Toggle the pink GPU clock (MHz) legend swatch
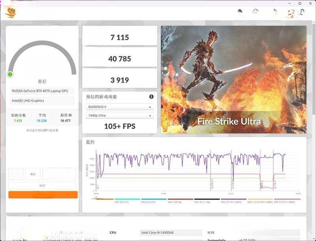The image size is (316, 241). point(287,199)
